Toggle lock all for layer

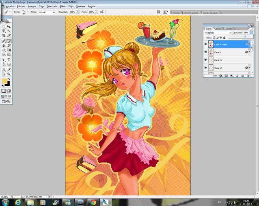[224, 38]
